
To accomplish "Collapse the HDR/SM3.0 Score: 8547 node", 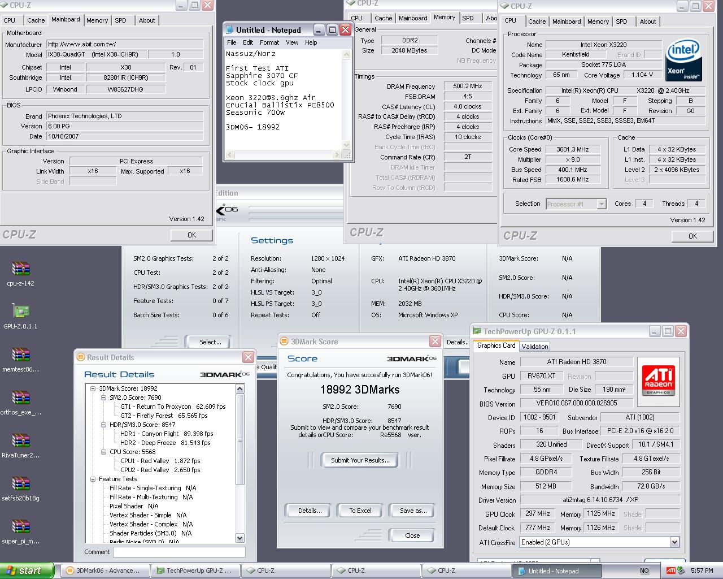I will point(104,425).
